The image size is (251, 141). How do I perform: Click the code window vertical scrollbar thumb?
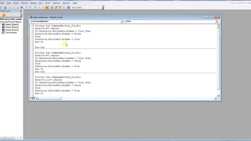218,59
